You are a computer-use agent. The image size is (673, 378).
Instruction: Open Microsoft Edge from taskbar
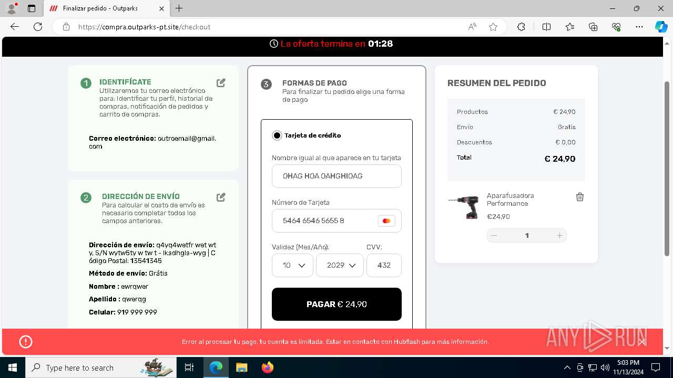[x=216, y=367]
